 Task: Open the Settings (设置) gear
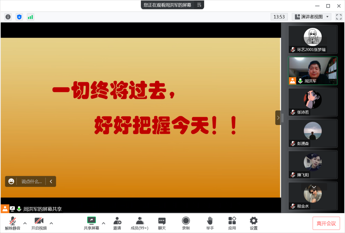(254, 223)
